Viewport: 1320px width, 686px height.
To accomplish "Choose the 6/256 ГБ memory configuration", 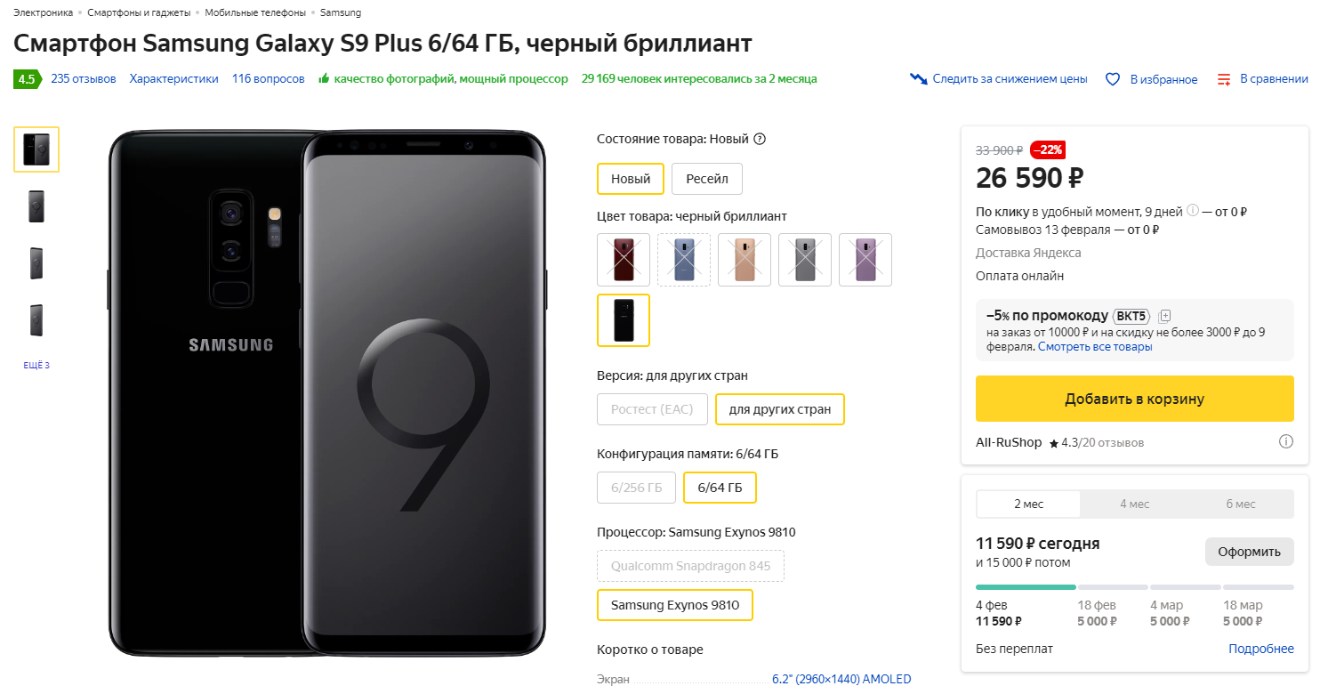I will pyautogui.click(x=636, y=488).
